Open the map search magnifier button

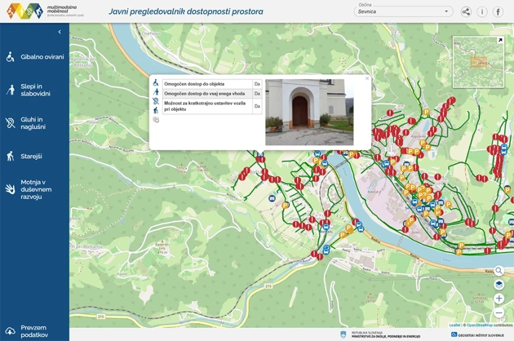[x=499, y=271]
